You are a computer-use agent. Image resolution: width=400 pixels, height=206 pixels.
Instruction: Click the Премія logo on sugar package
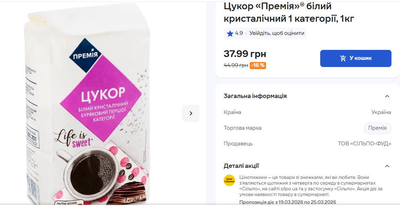click(85, 55)
